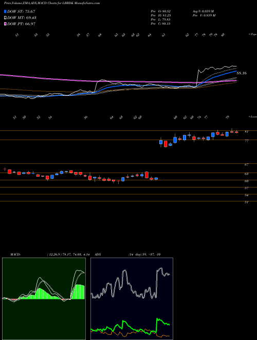Viewport: 257px width, 340px height.
Task: Select the 'DOW ST: 75.67' legend text
Action: (21, 12)
